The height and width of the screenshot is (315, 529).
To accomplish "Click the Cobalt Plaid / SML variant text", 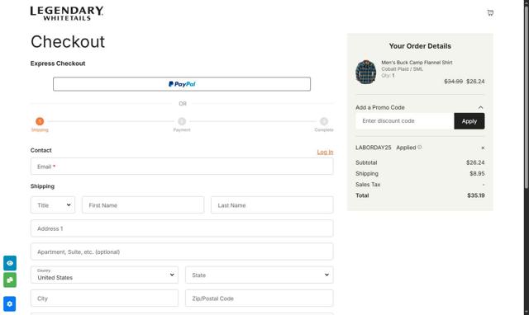I will click(402, 69).
